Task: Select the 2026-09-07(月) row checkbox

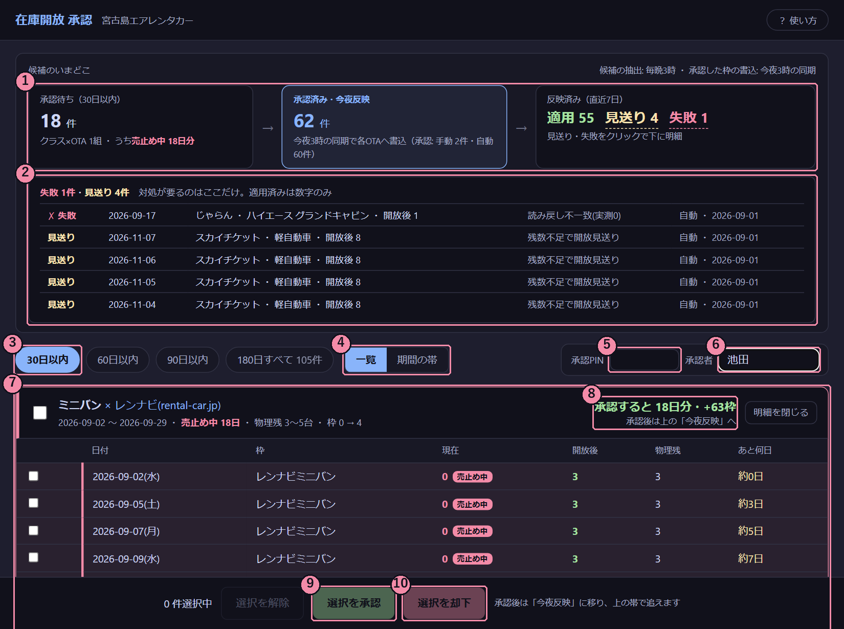Action: (34, 530)
